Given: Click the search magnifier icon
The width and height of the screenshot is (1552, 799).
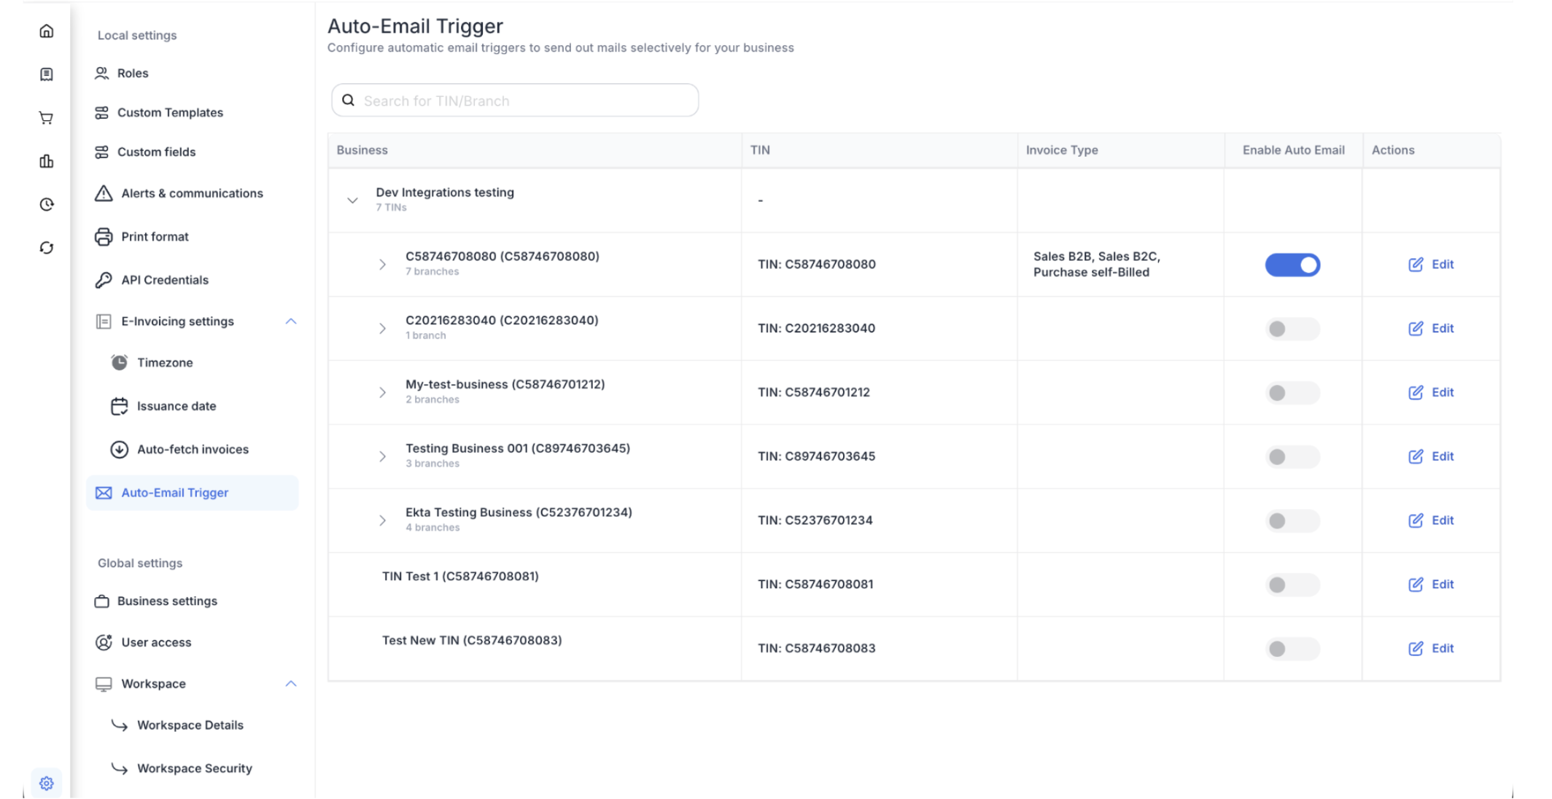Looking at the screenshot, I should point(349,101).
